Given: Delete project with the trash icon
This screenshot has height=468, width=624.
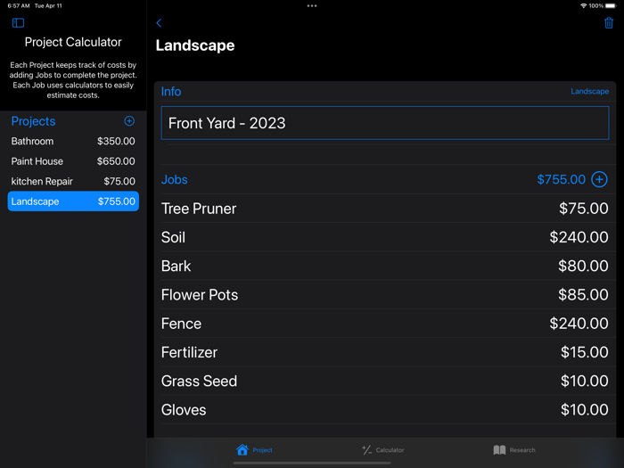Looking at the screenshot, I should (609, 22).
